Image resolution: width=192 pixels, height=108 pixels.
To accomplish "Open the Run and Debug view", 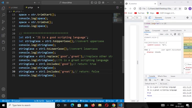I will 3,29.
